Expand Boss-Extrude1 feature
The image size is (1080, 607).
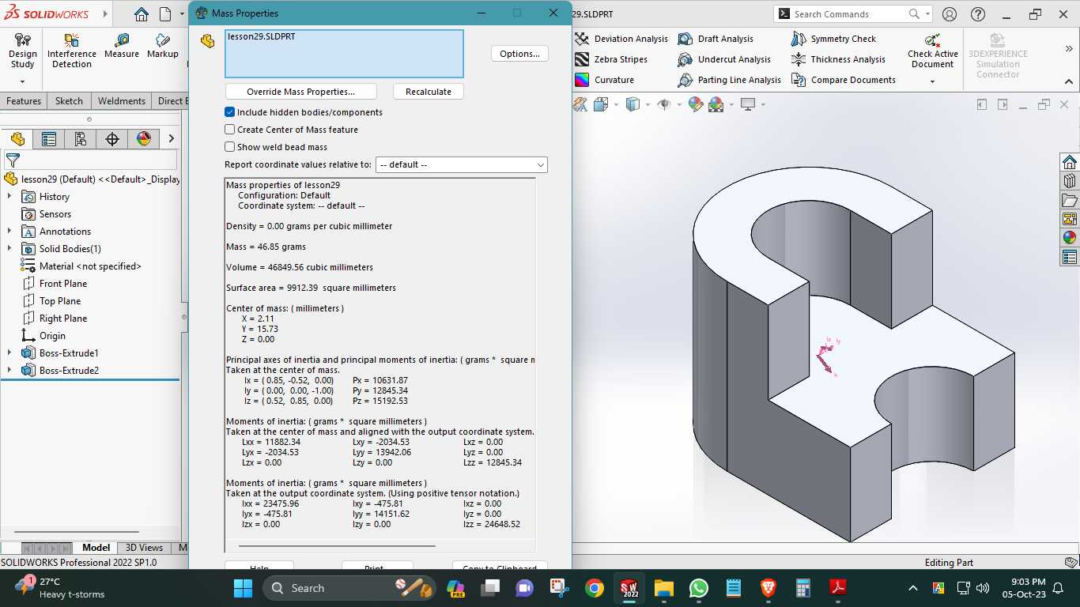[9, 353]
